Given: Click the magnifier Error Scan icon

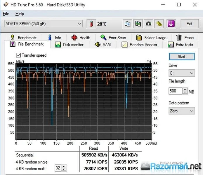Looking at the screenshot, I should coord(103,38).
